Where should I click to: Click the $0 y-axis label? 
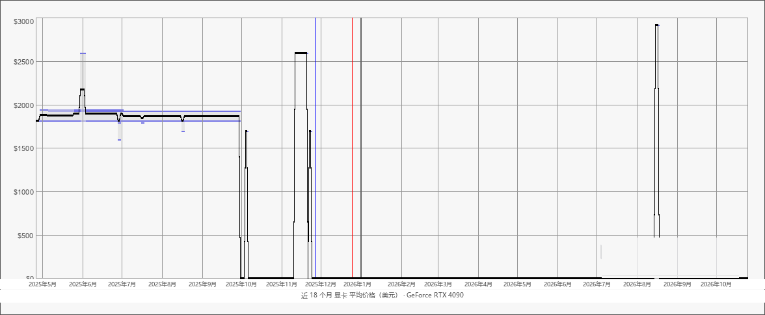point(29,277)
